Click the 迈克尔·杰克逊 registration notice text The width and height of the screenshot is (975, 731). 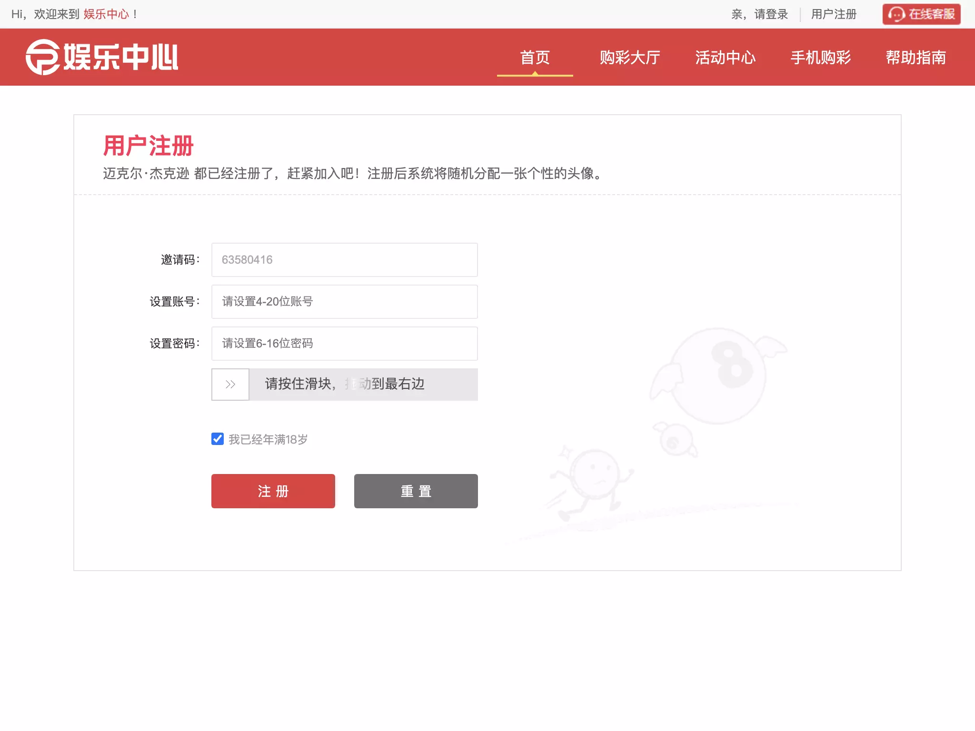(353, 173)
